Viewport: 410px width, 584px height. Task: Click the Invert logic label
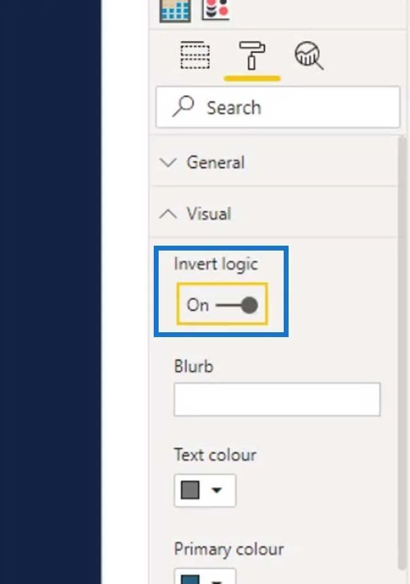[216, 265]
